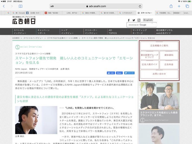Click the Twitter ツイート button
The height and width of the screenshot is (144, 192).
(x=129, y=73)
